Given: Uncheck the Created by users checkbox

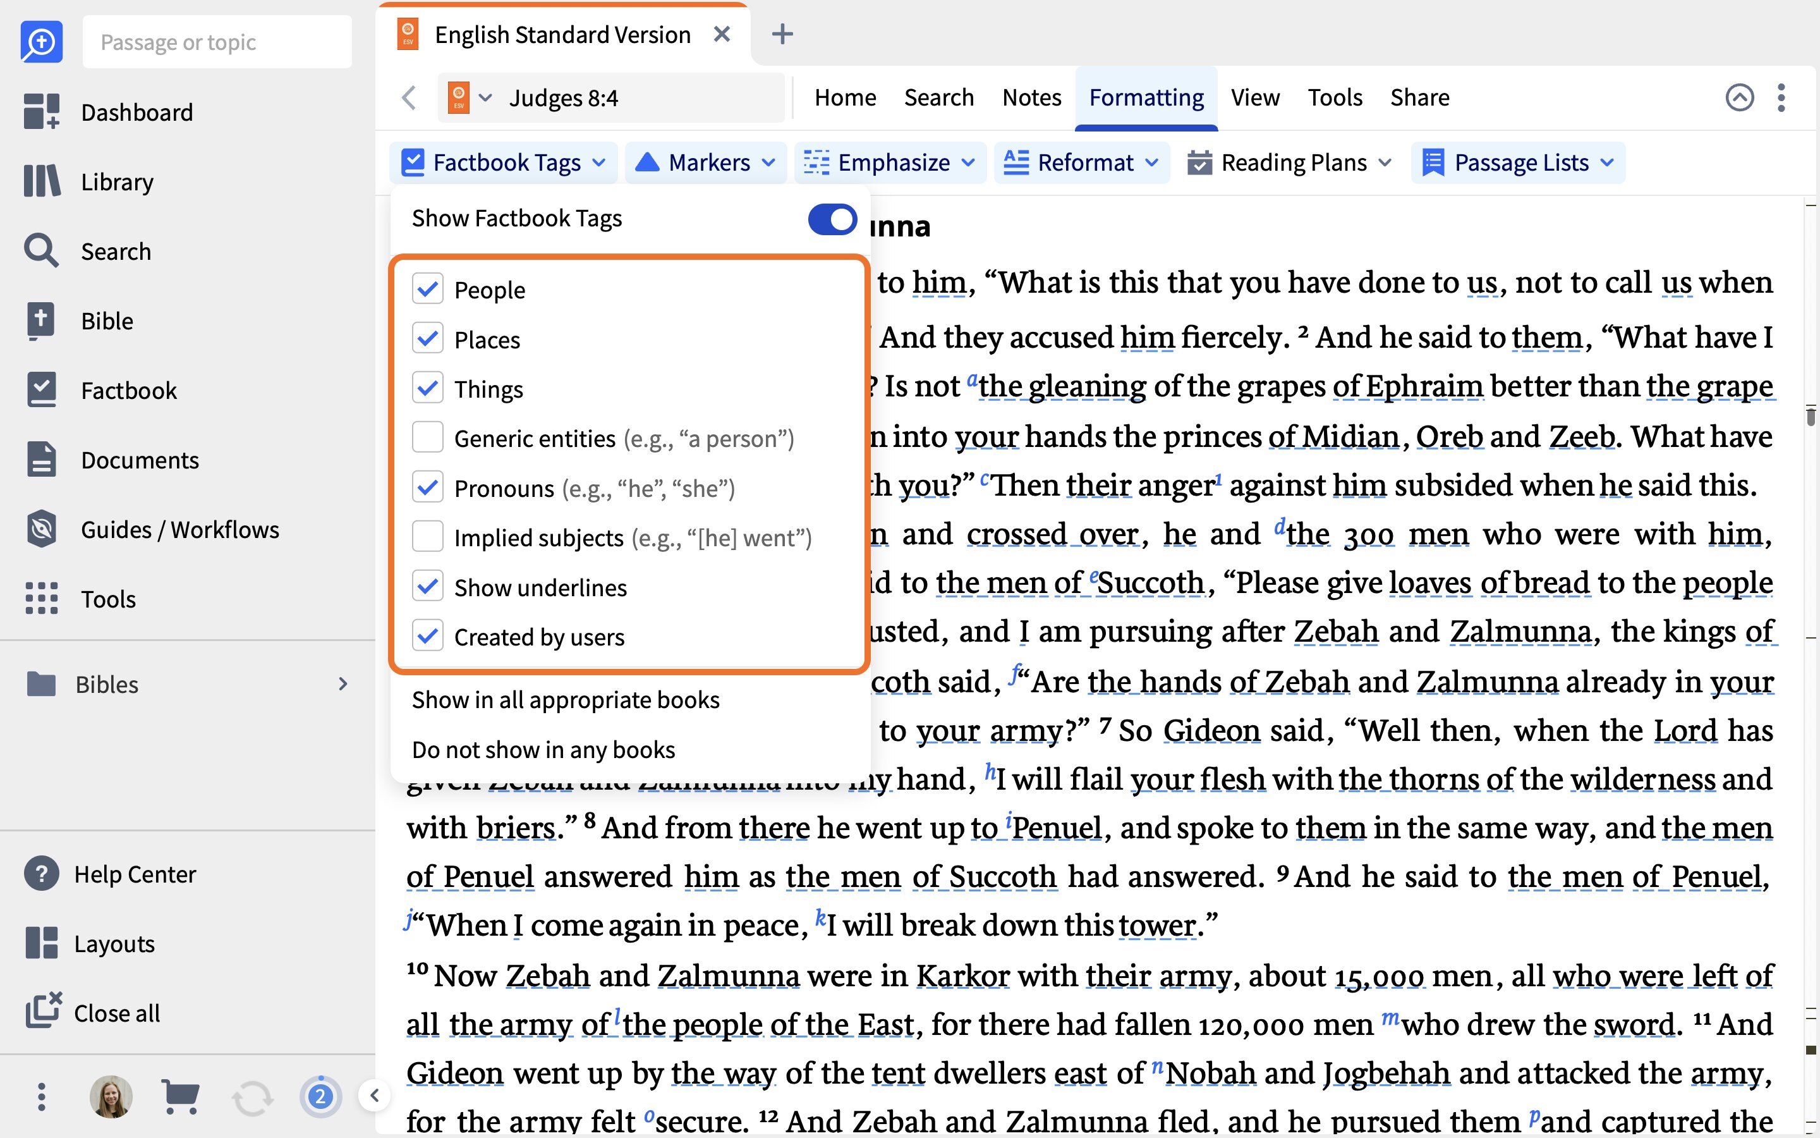Looking at the screenshot, I should (x=427, y=636).
